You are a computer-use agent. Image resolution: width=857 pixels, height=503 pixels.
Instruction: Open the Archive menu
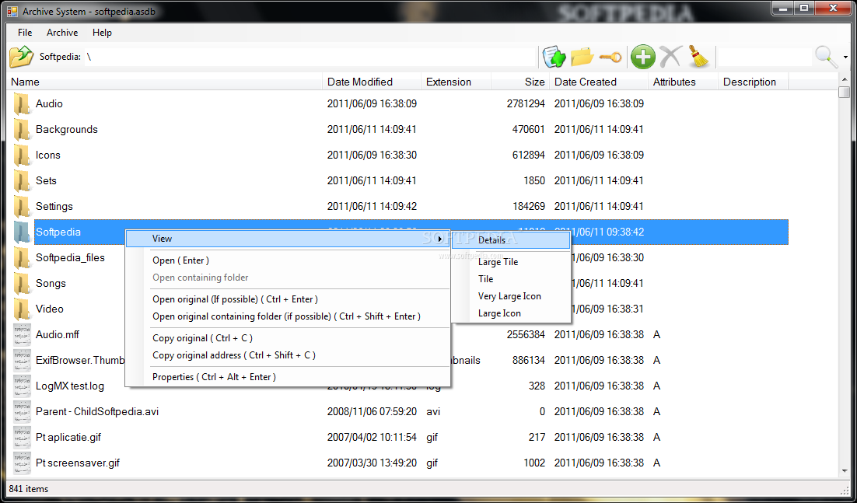tap(62, 33)
